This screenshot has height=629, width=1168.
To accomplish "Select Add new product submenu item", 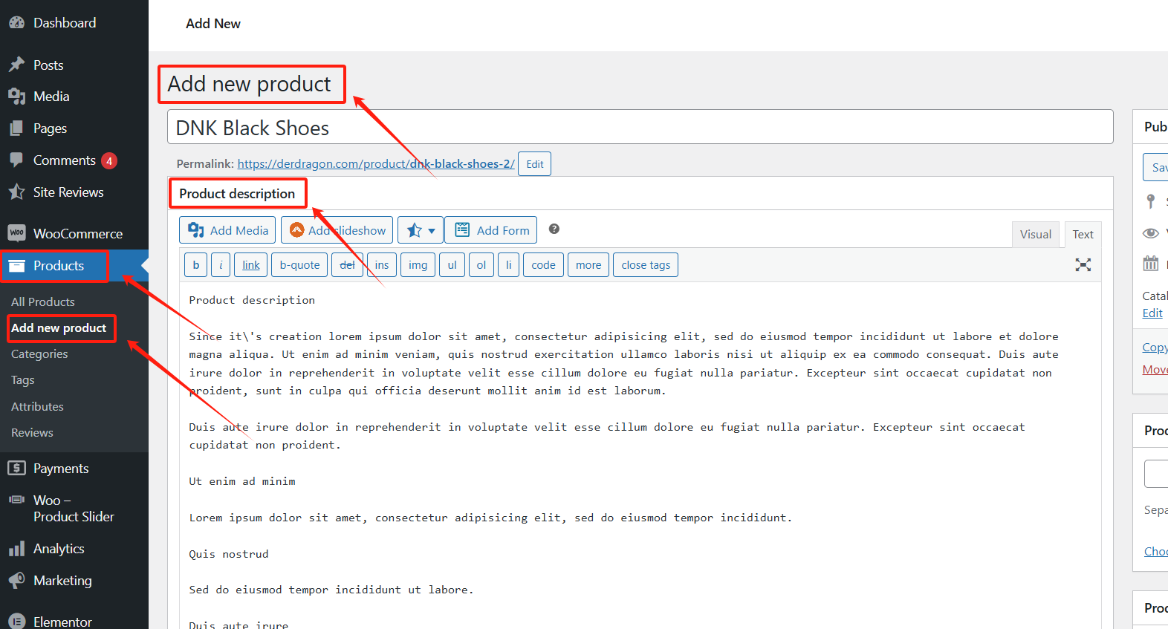I will click(59, 328).
